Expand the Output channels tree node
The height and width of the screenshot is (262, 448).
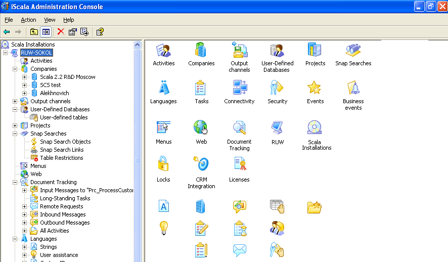pos(15,102)
